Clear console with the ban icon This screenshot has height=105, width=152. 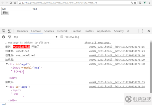pos(4,37)
